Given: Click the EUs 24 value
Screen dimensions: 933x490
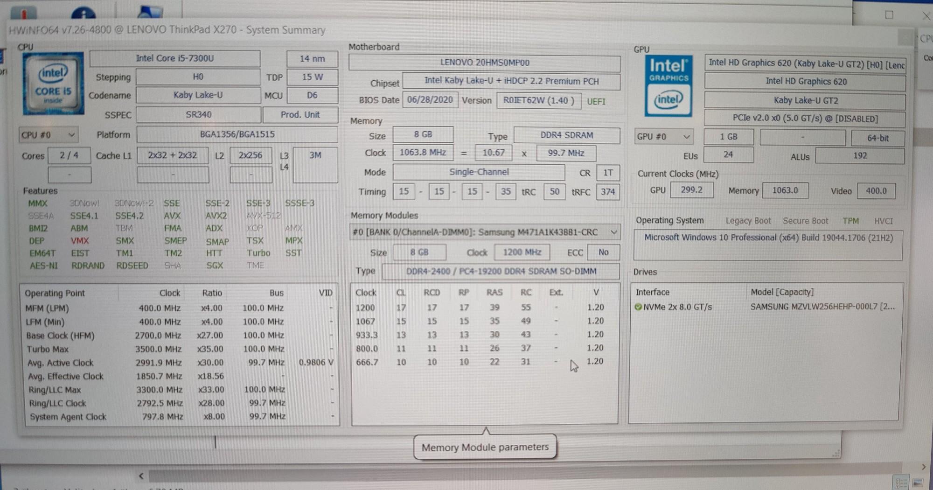Looking at the screenshot, I should (x=728, y=154).
